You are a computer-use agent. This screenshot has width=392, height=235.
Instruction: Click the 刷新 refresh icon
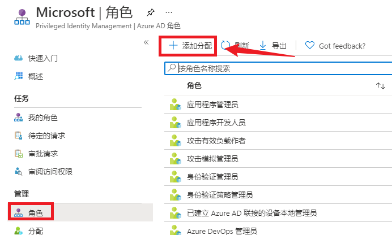tap(225, 46)
